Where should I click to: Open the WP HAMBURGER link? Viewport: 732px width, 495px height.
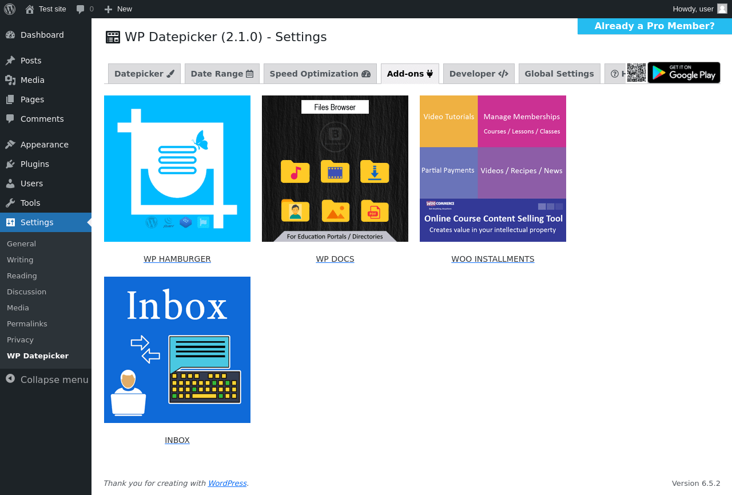(x=177, y=259)
